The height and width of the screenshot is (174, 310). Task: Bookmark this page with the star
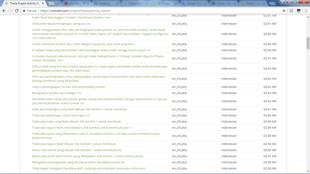pyautogui.click(x=284, y=11)
